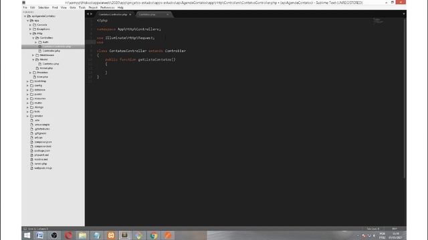Viewport: 428px width, 240px height.
Task: Click file icon beside composer.json
Action: (32, 142)
